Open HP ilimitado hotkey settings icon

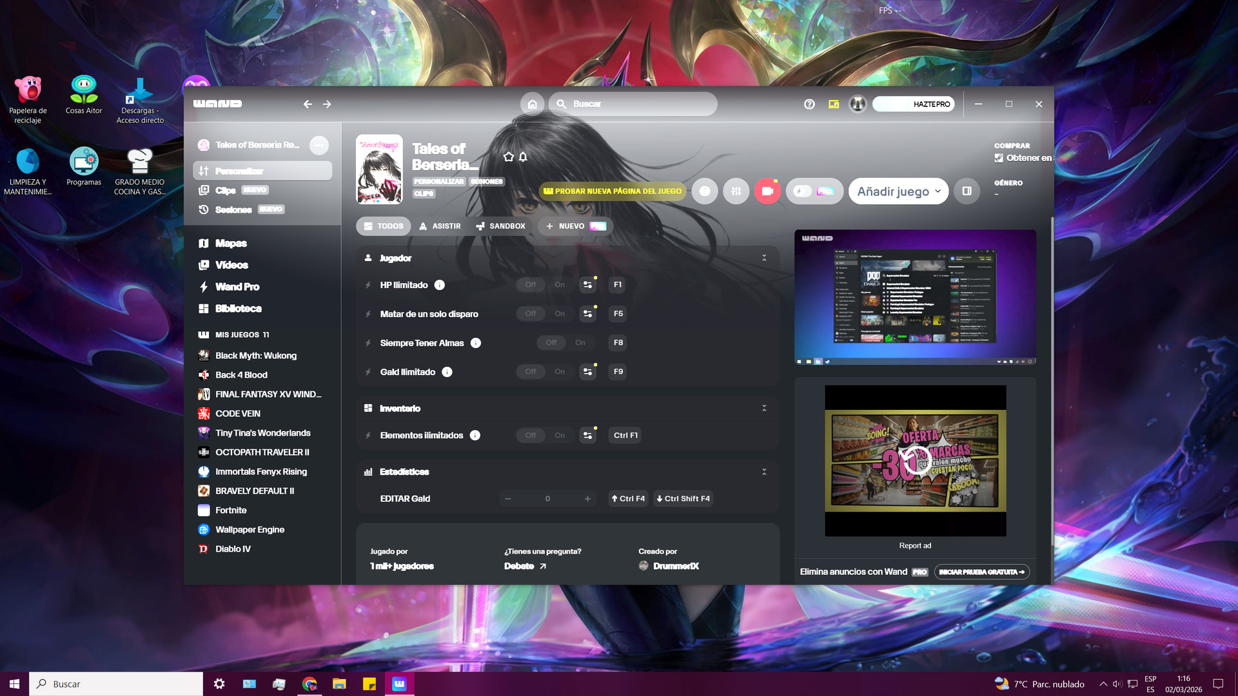[587, 285]
